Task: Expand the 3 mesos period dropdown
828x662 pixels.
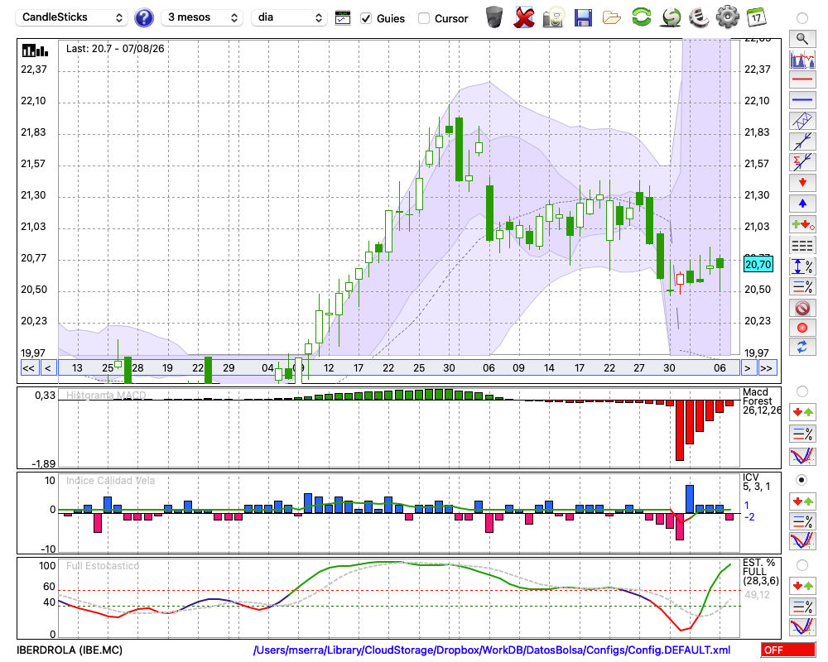Action: point(202,17)
